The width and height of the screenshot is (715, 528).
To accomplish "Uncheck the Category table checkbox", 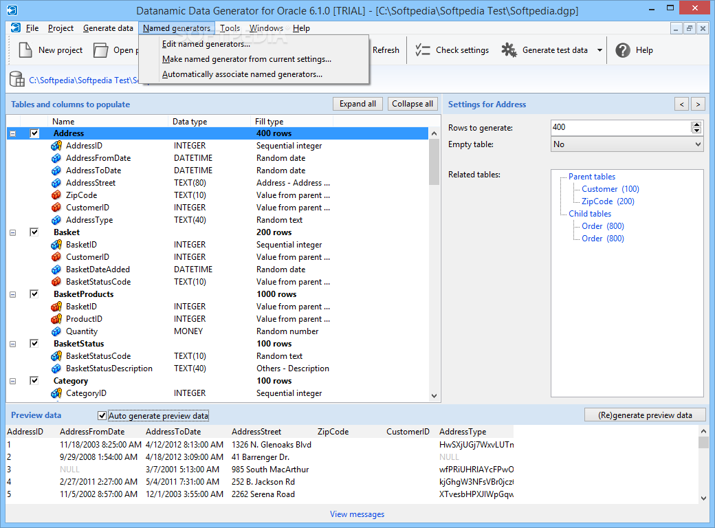I will tap(34, 380).
